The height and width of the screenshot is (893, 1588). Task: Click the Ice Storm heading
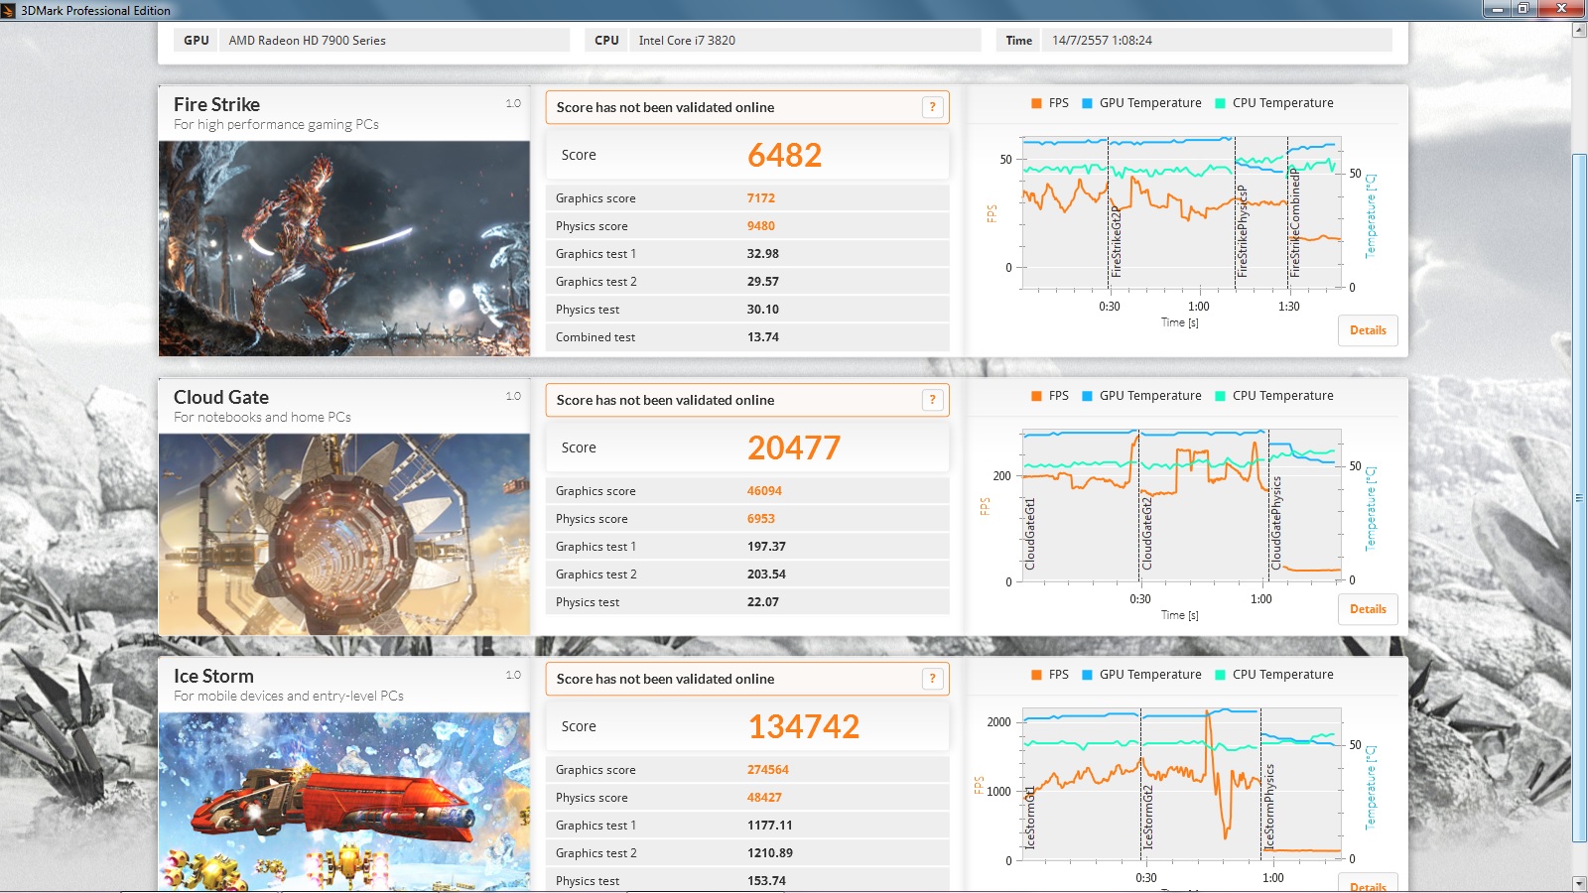213,676
